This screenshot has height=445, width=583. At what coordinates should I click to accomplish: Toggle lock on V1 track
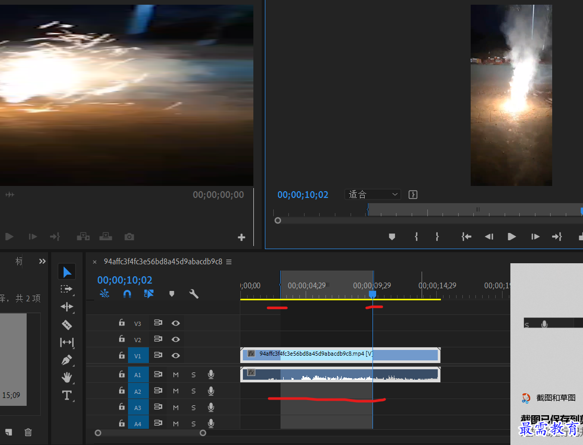click(122, 355)
